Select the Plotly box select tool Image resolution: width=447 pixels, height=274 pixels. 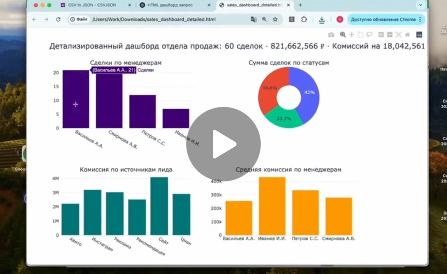click(x=360, y=35)
